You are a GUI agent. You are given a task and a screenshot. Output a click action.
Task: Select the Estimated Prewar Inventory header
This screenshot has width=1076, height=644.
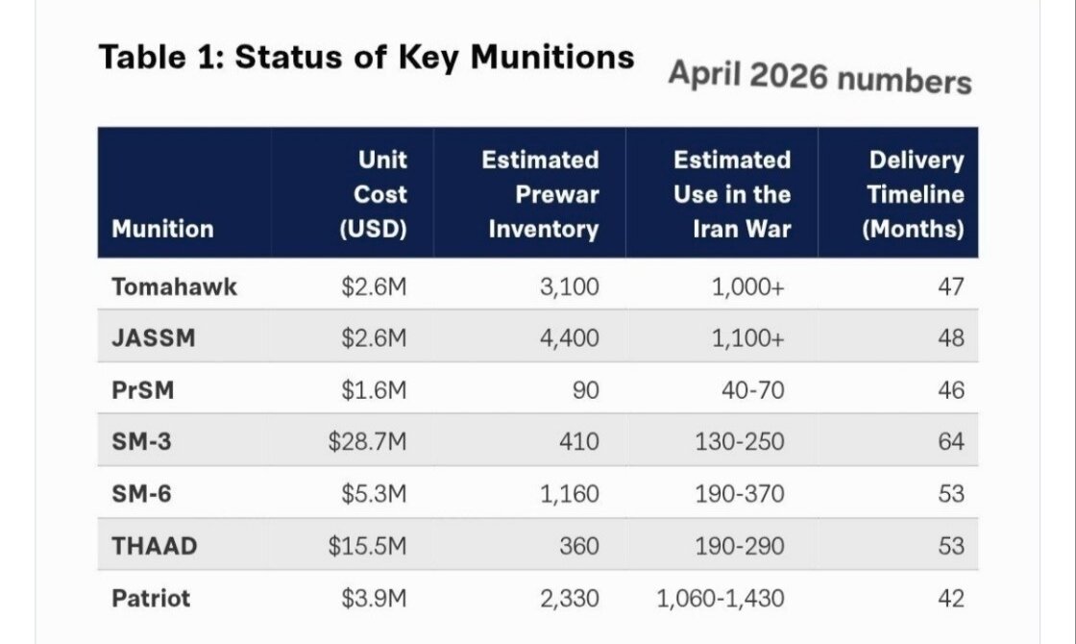click(541, 194)
